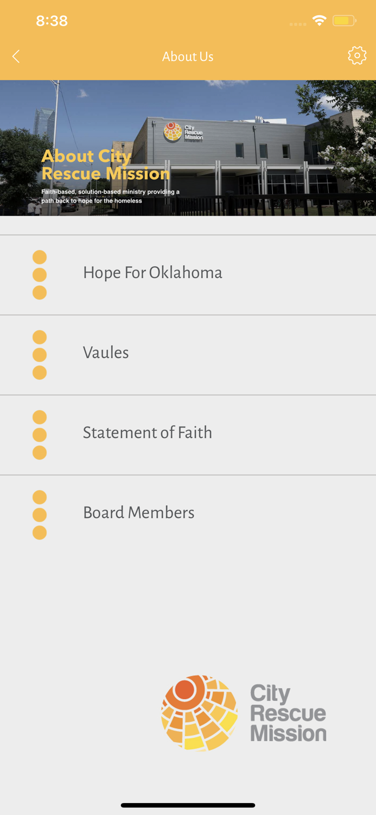
Task: Select the About Us title in the header
Action: click(x=188, y=55)
